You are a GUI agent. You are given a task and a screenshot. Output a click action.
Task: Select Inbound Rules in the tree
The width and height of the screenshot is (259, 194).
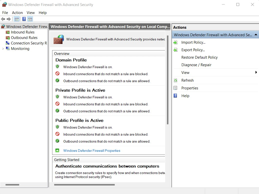23,32
